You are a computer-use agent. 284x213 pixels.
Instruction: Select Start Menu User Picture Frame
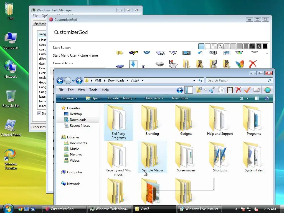click(x=75, y=55)
